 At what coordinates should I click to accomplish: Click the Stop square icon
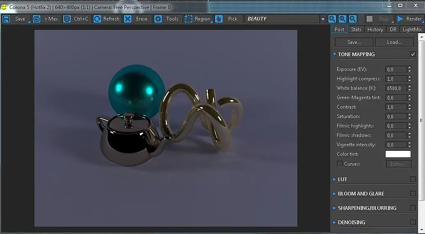(370, 19)
